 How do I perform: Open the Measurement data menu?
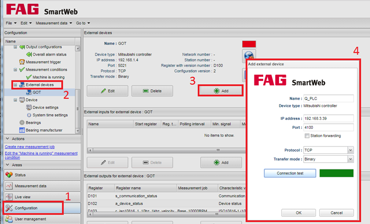coord(53,23)
